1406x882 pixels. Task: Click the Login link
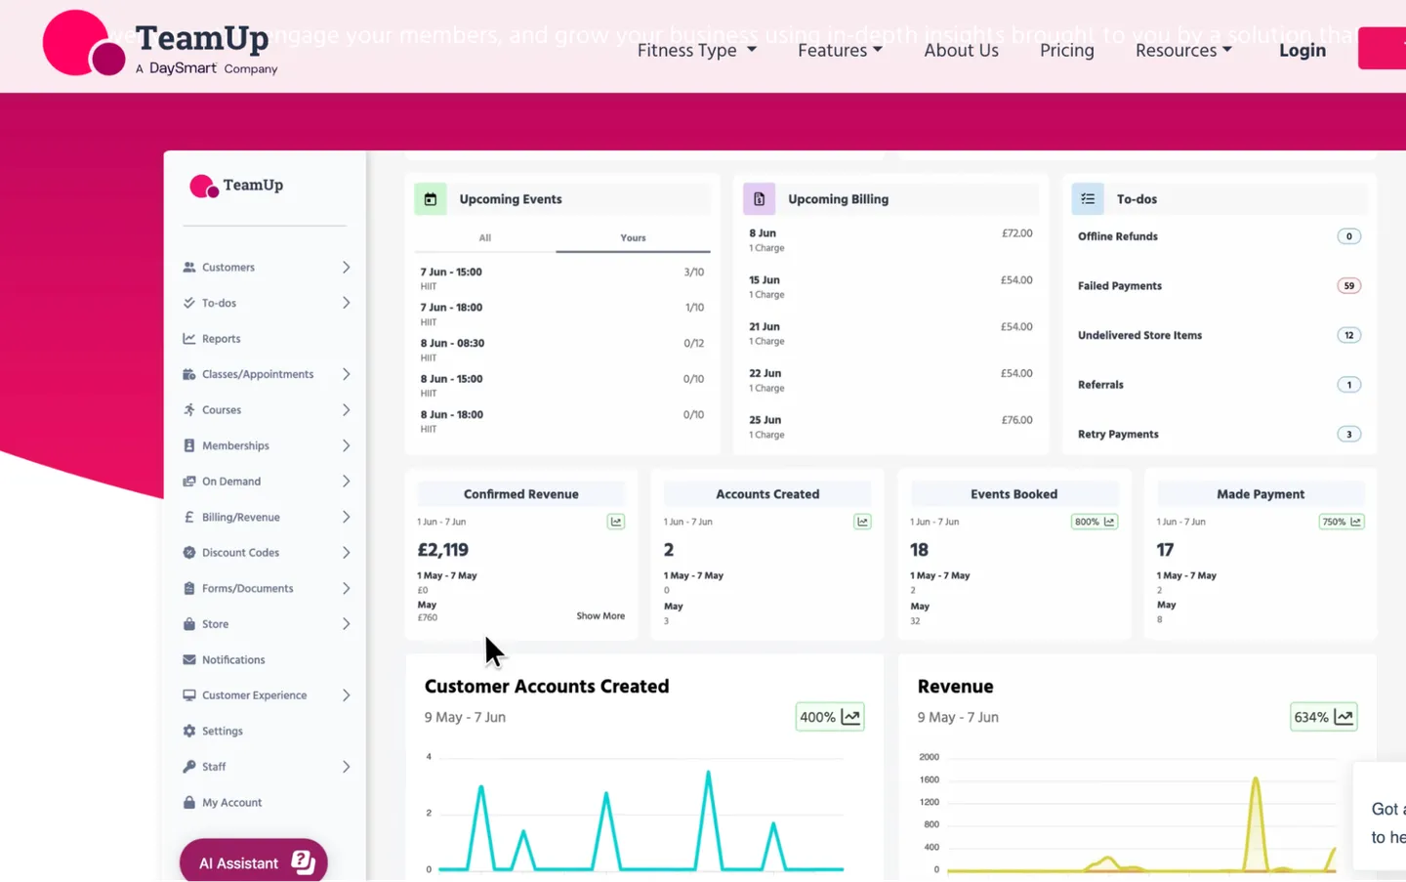coord(1303,50)
